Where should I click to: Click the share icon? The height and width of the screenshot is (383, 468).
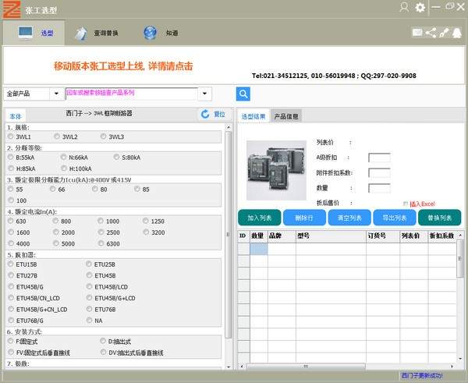[431, 33]
